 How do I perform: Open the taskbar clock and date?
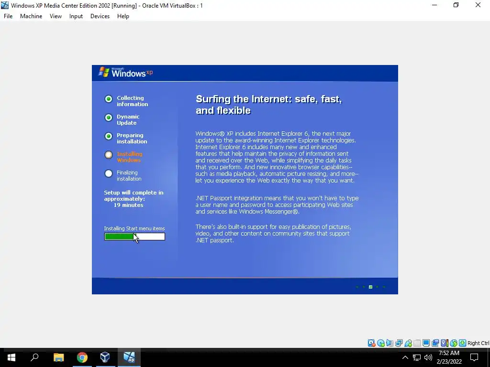tap(449, 357)
